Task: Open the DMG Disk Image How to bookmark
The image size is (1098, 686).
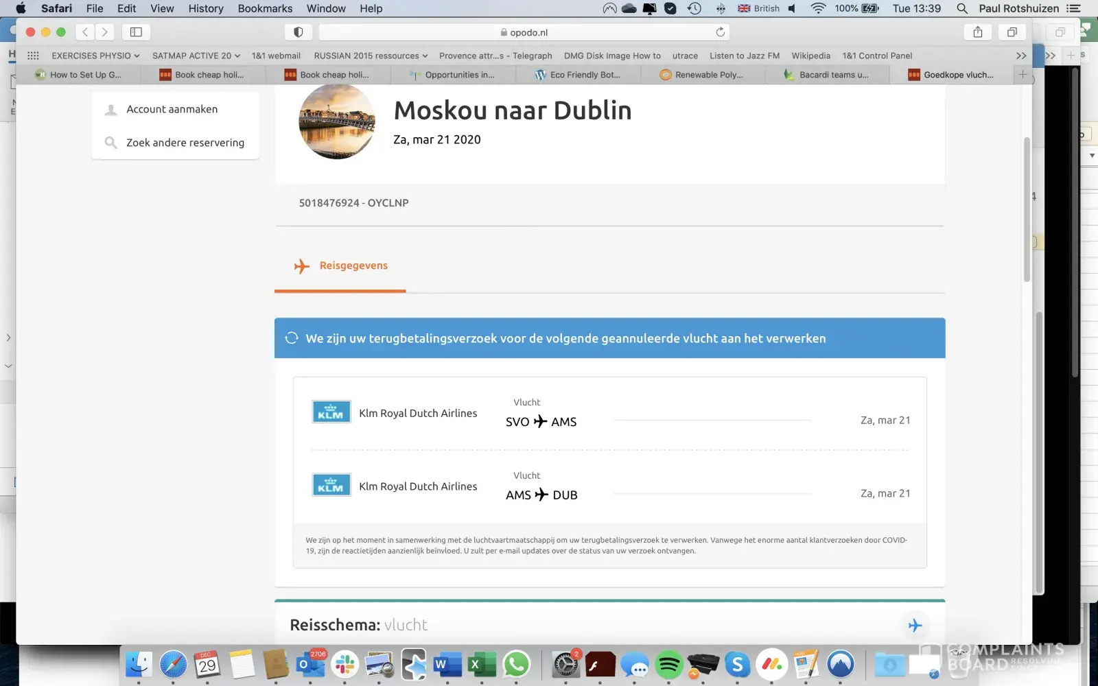Action: point(612,56)
